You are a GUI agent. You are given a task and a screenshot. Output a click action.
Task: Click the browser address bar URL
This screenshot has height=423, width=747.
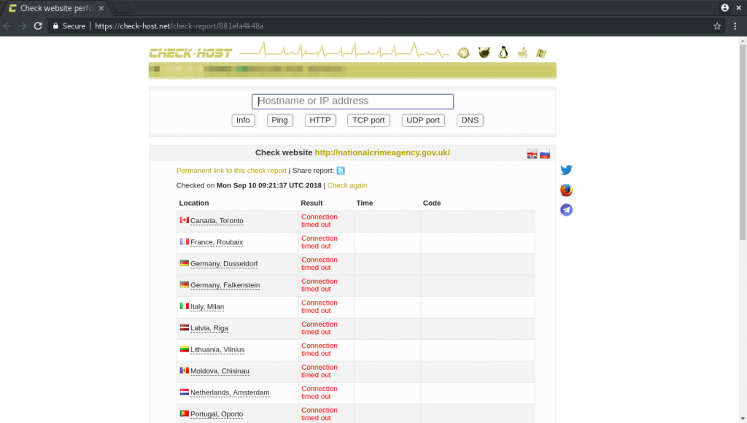coord(179,26)
